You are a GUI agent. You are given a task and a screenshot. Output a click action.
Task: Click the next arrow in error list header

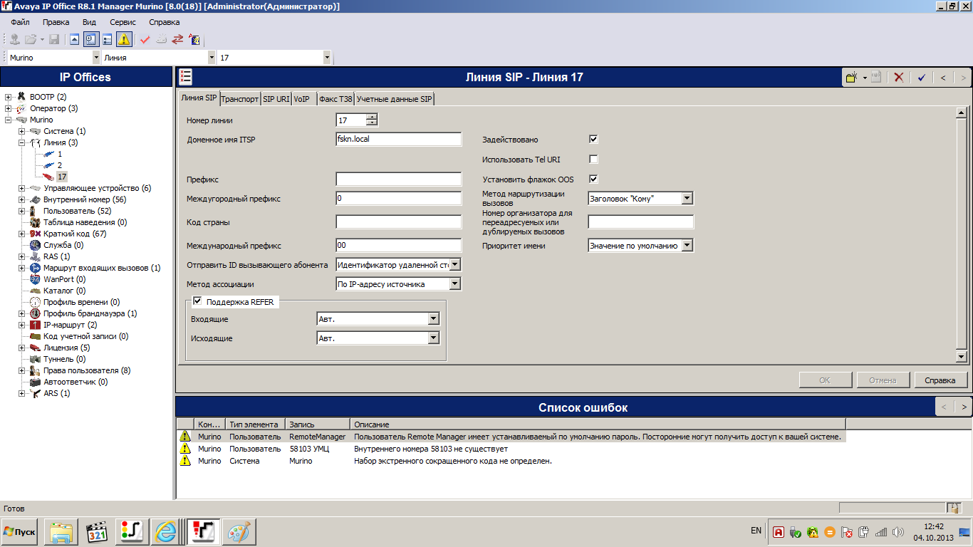point(964,407)
